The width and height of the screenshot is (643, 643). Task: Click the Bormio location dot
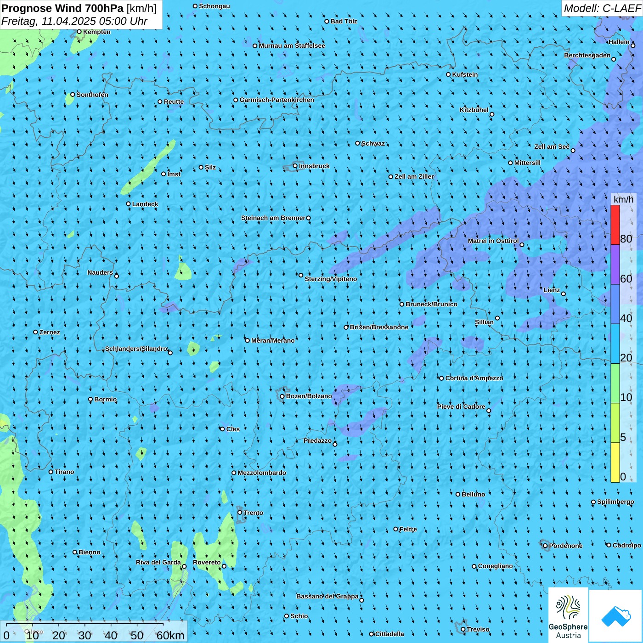tap(90, 399)
